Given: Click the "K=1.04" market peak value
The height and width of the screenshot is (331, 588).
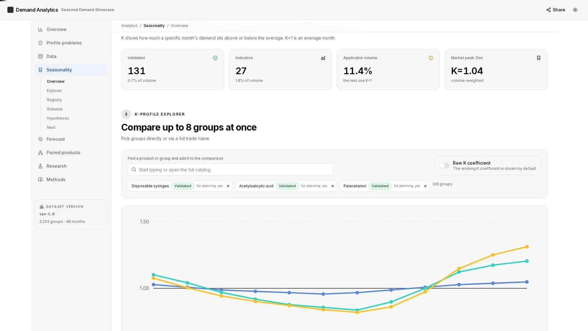Looking at the screenshot, I should point(467,71).
